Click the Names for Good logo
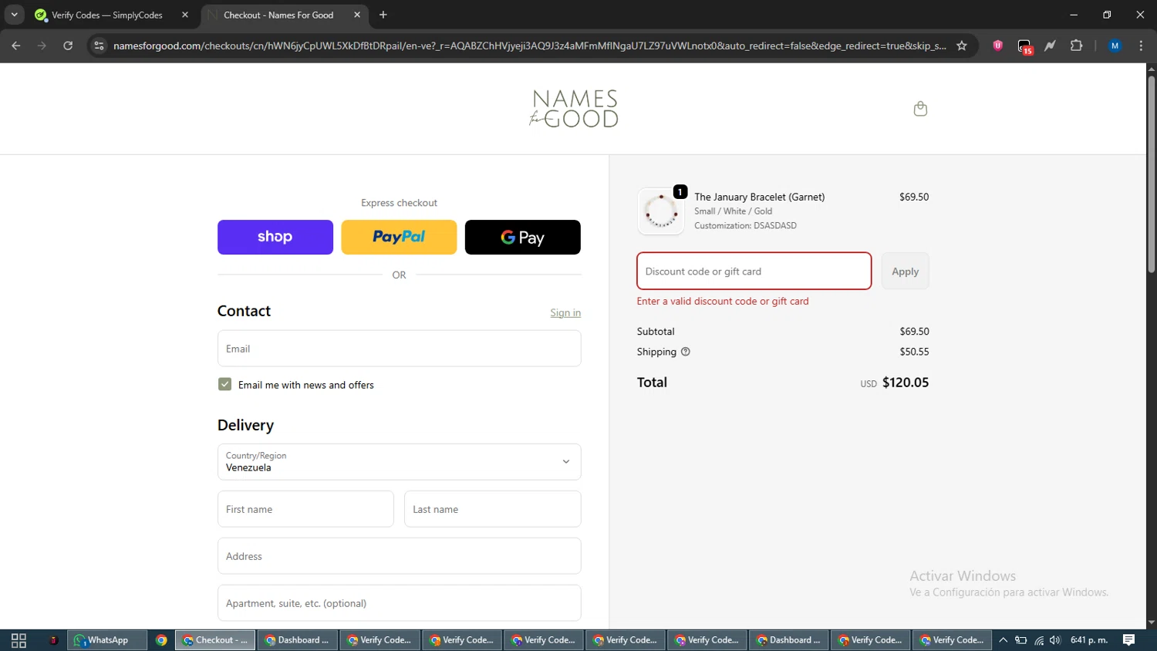The height and width of the screenshot is (651, 1157). click(x=574, y=109)
